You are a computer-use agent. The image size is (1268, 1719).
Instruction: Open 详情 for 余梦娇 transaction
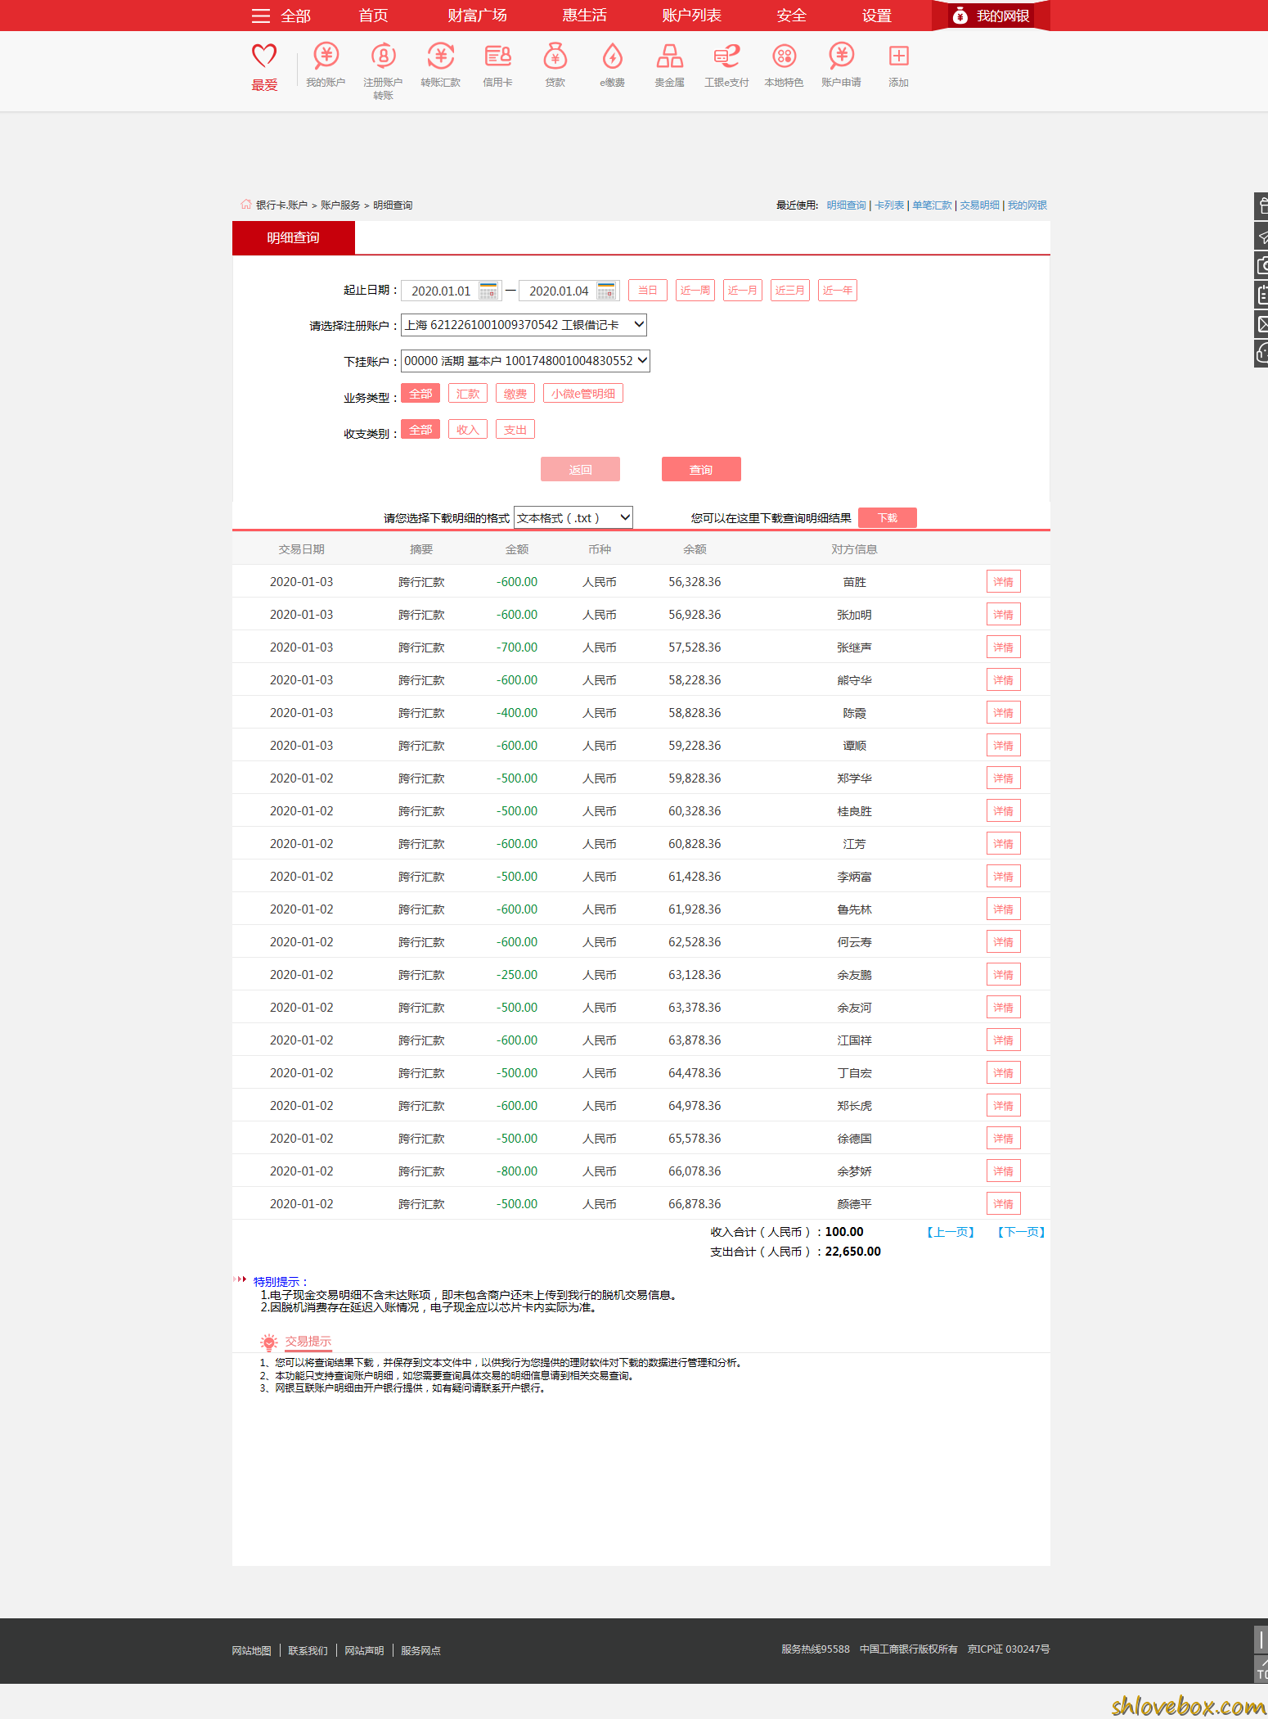1003,1171
